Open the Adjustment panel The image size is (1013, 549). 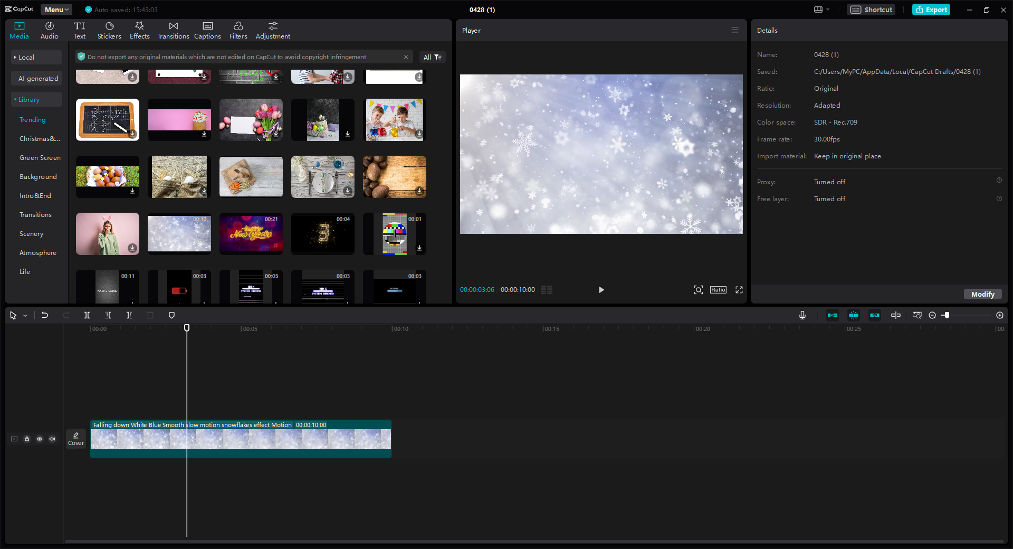coord(273,30)
